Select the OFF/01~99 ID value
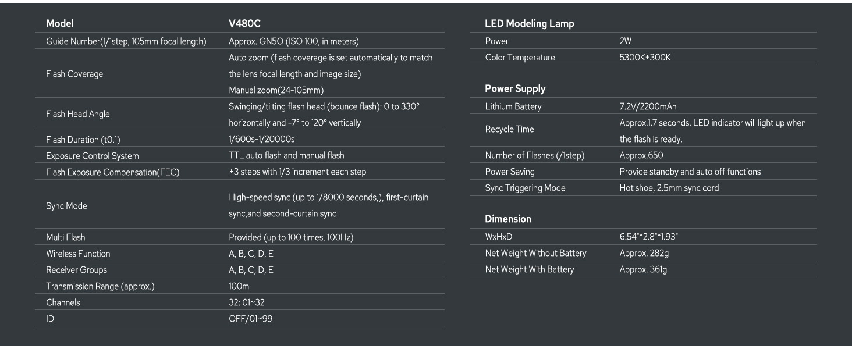Screen dimensions: 852x349 250,319
